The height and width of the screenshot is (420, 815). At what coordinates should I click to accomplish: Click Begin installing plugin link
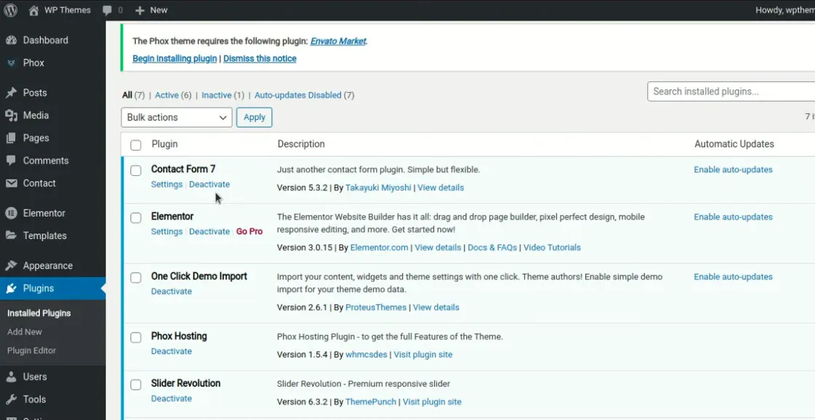[x=174, y=59]
